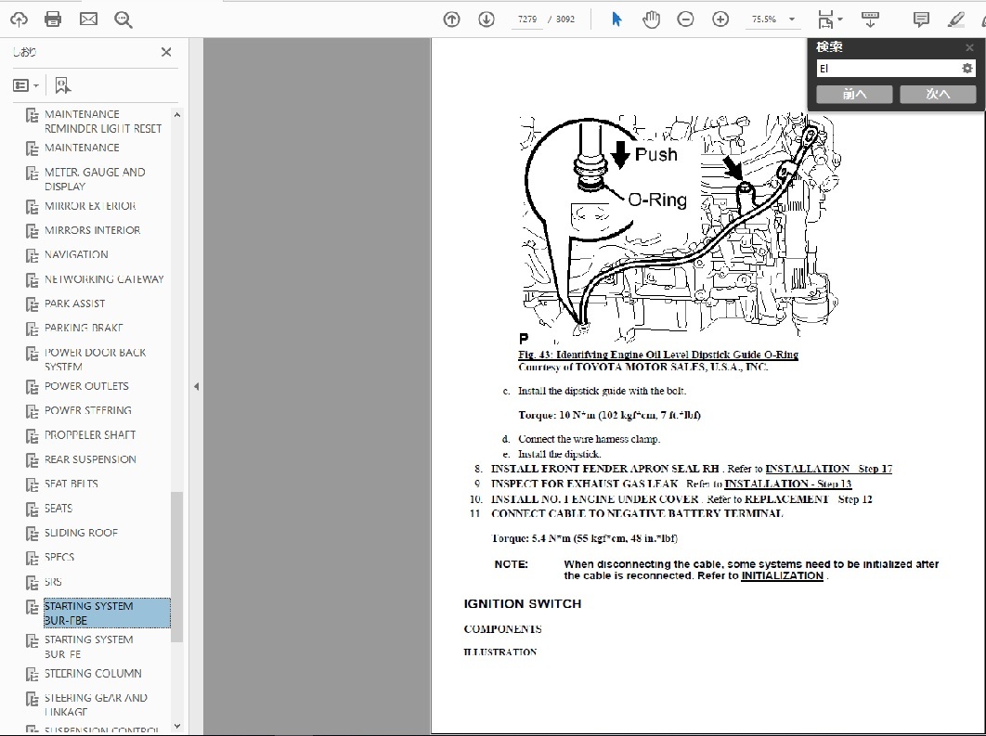The width and height of the screenshot is (986, 736).
Task: Open the MAINTENANCE bookmark
Action: pyautogui.click(x=82, y=148)
